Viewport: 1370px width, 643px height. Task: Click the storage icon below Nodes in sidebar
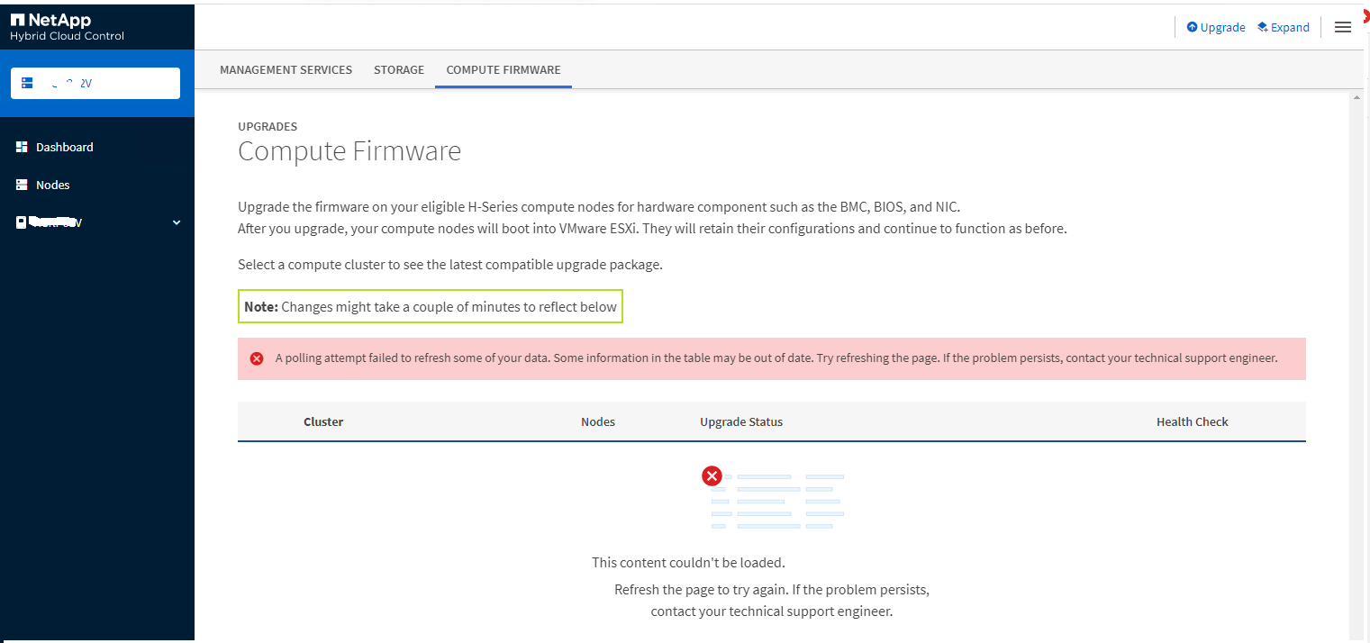coord(22,222)
